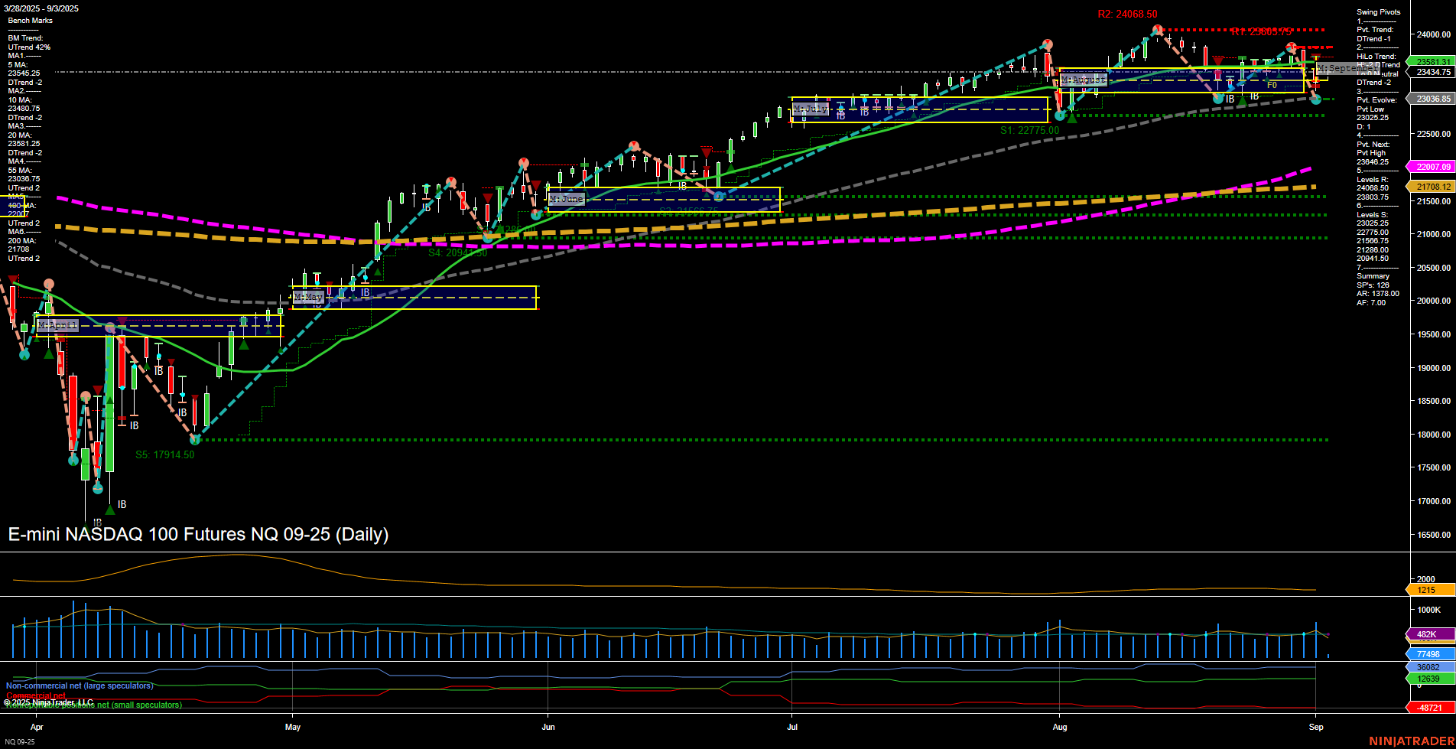
Task: Click the Commercial net red legend label
Action: coord(35,695)
